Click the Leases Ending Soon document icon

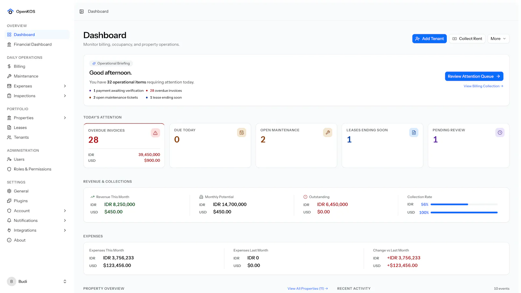[414, 133]
